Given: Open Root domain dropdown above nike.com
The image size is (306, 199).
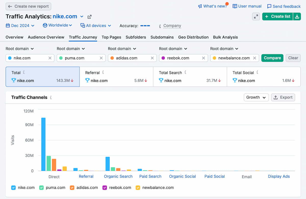Looking at the screenshot, I should pos(20,49).
